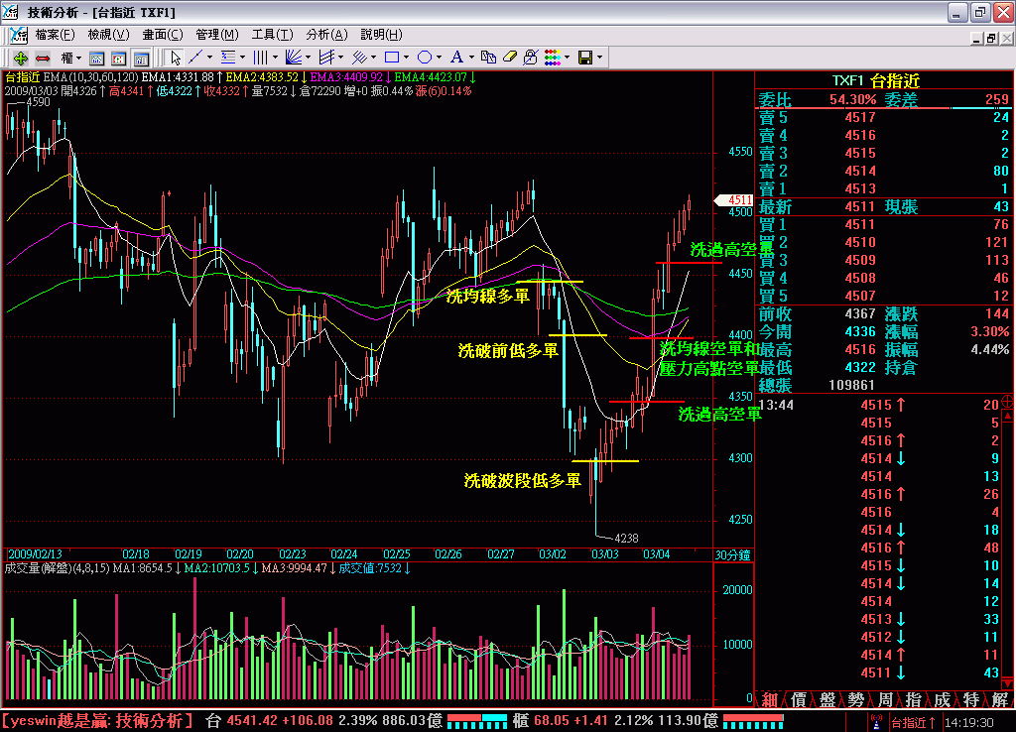
Task: Open the 說明(H) menu
Action: pyautogui.click(x=381, y=35)
